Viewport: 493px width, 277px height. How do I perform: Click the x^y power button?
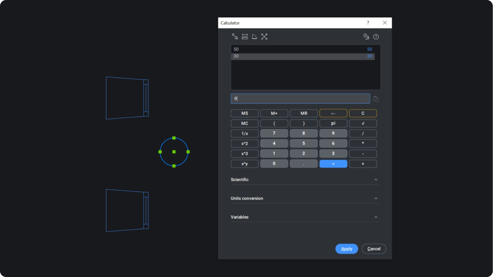point(245,164)
